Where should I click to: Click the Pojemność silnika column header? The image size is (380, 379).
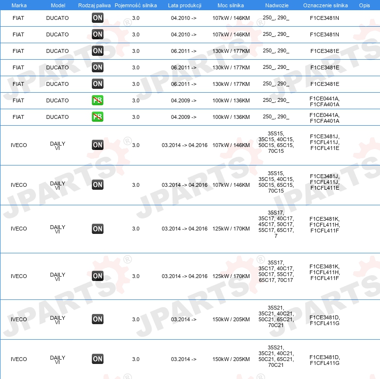pos(136,5)
